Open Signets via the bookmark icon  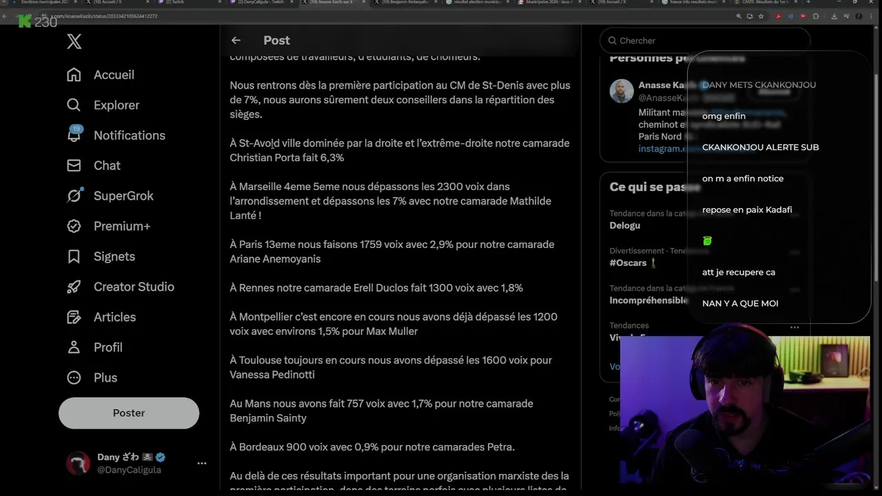(74, 256)
